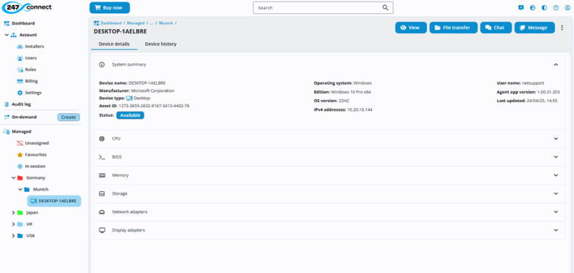Expand the UK folder chevron
This screenshot has height=273, width=574.
[13, 225]
